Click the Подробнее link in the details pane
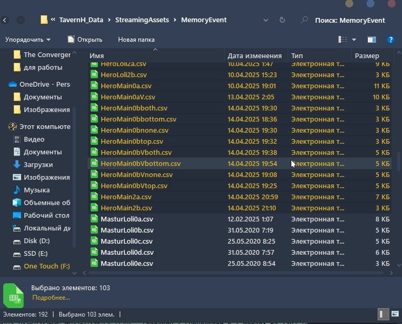The height and width of the screenshot is (324, 402). pyautogui.click(x=51, y=298)
